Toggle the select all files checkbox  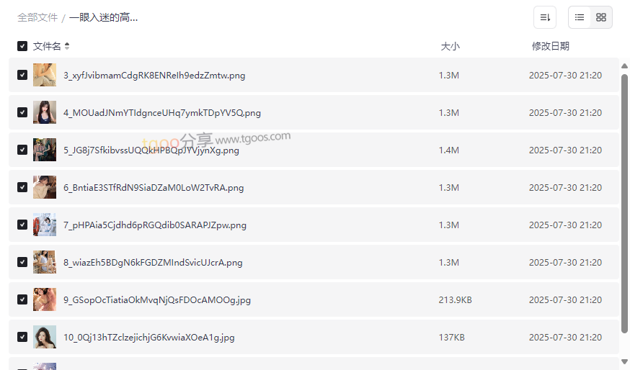pyautogui.click(x=22, y=46)
